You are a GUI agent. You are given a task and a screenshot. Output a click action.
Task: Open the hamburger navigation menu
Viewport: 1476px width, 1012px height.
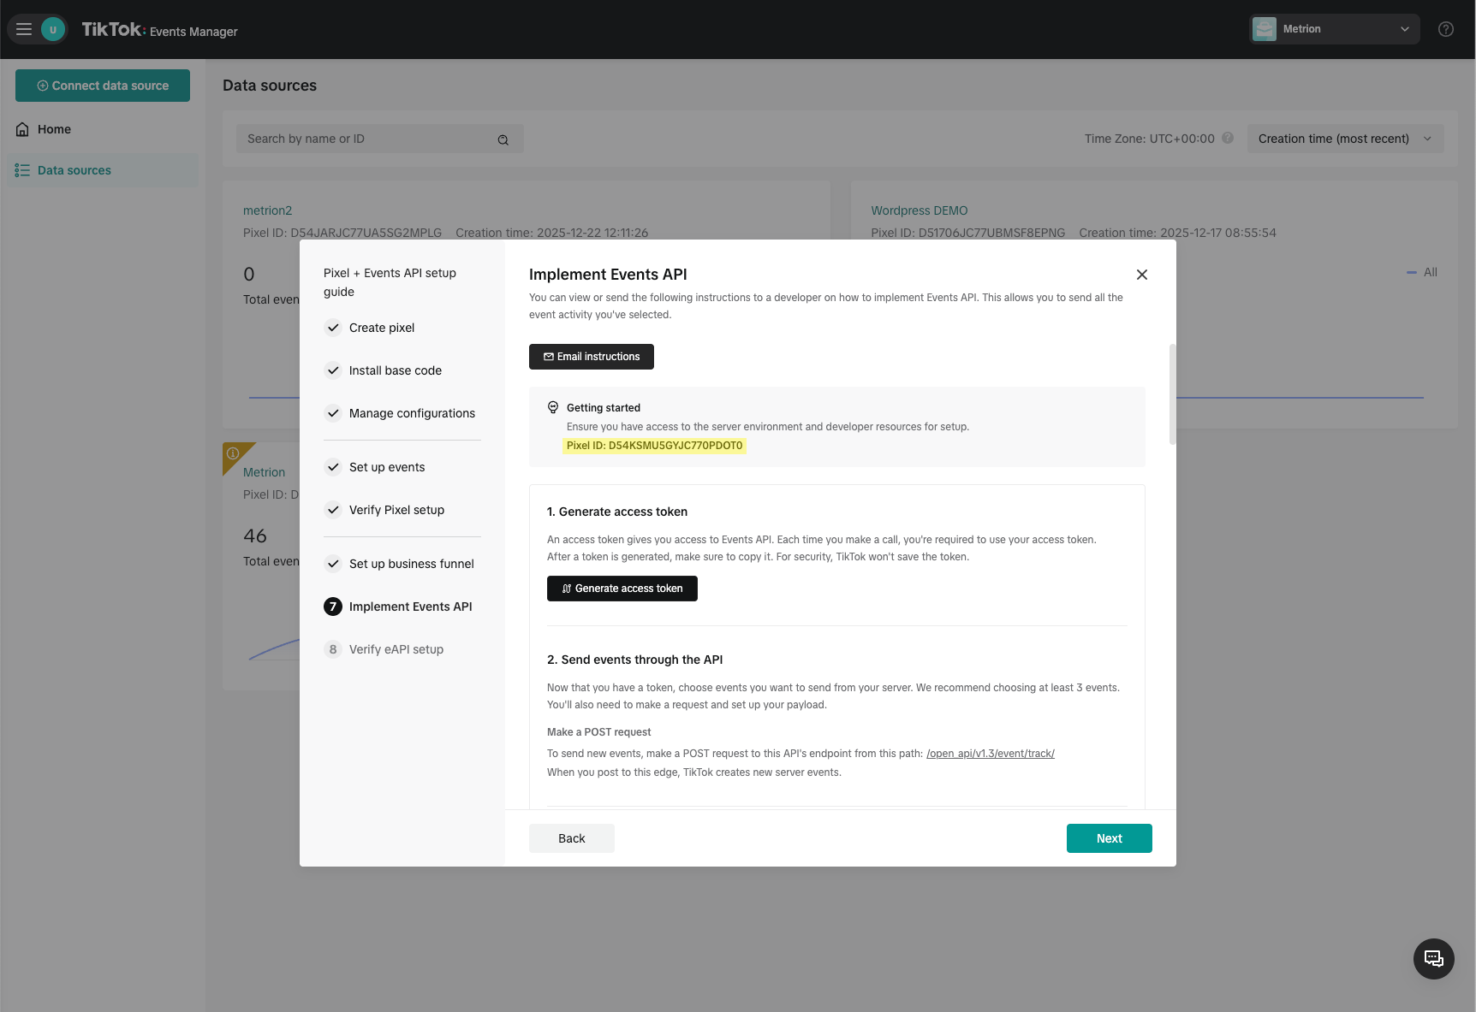tap(24, 29)
